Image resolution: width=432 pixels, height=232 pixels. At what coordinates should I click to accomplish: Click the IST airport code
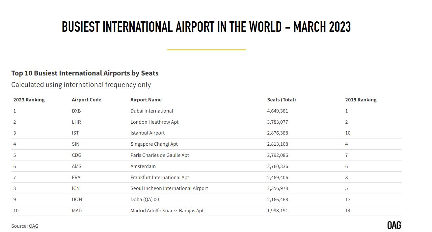click(75, 133)
